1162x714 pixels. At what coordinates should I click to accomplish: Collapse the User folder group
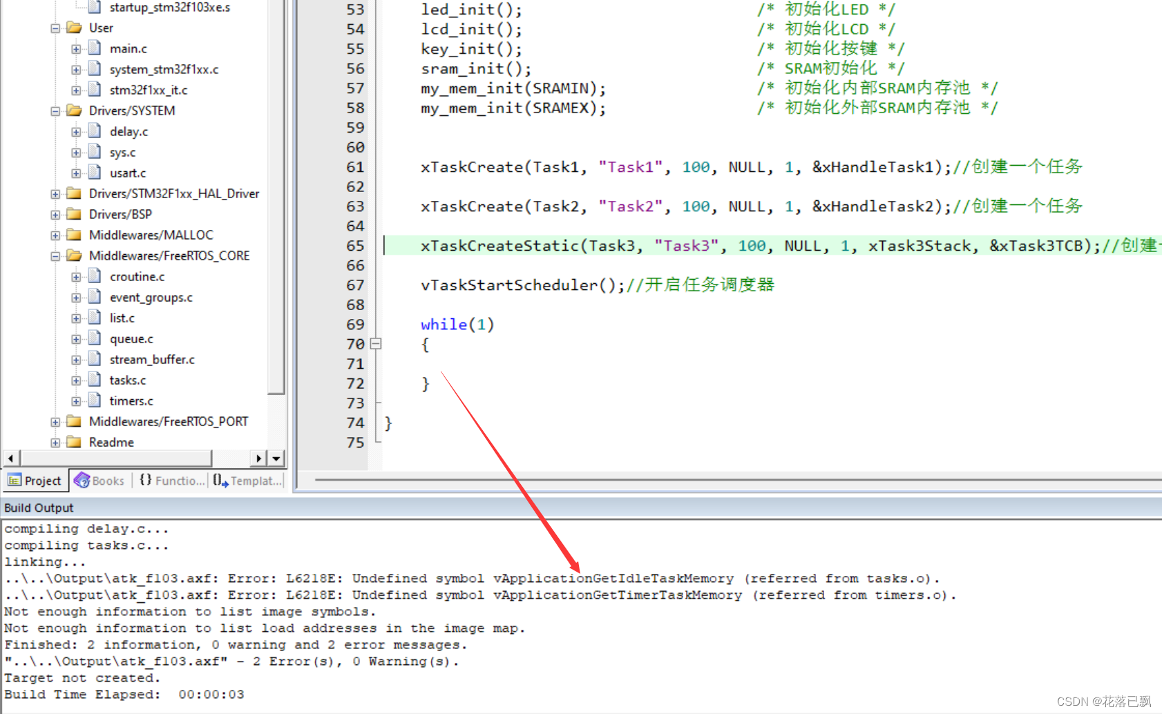[x=55, y=28]
